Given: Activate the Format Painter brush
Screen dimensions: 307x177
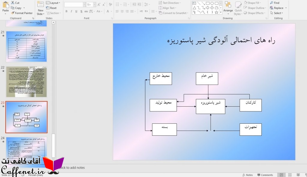Looking at the screenshot, I should pyautogui.click(x=13, y=13).
